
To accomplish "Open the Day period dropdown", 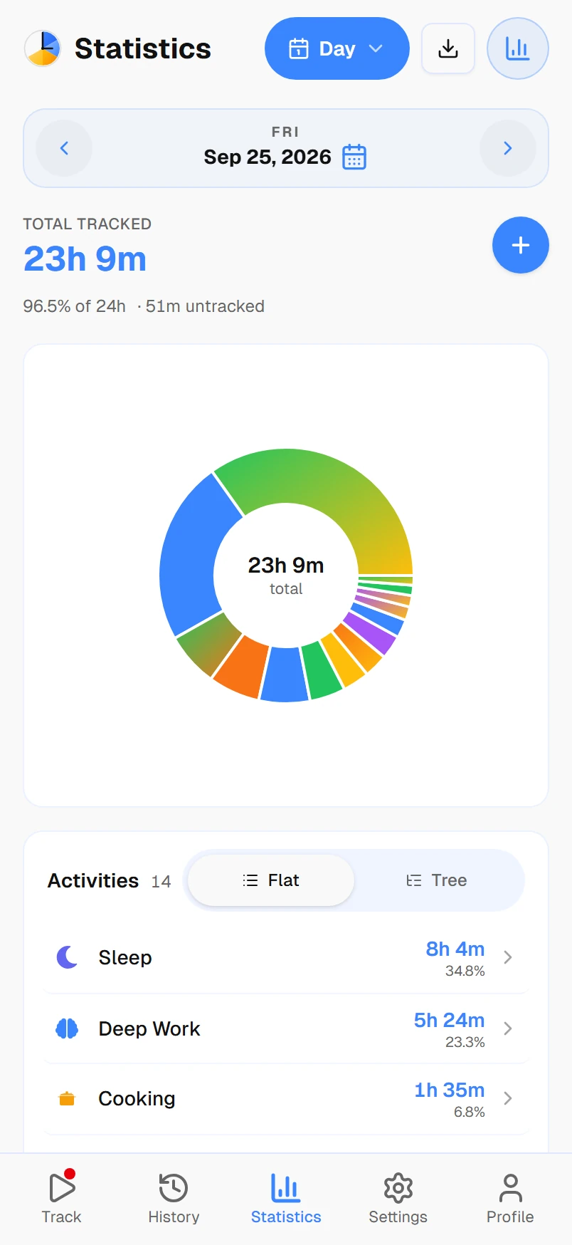I will [x=337, y=48].
